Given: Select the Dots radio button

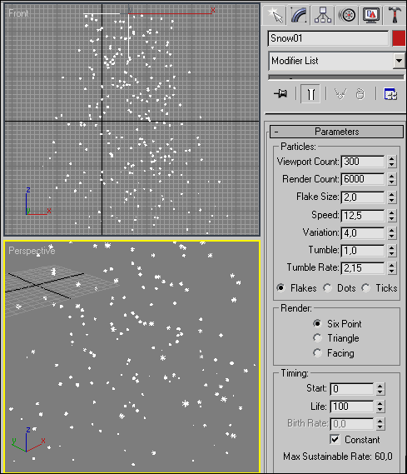Looking at the screenshot, I should point(327,287).
